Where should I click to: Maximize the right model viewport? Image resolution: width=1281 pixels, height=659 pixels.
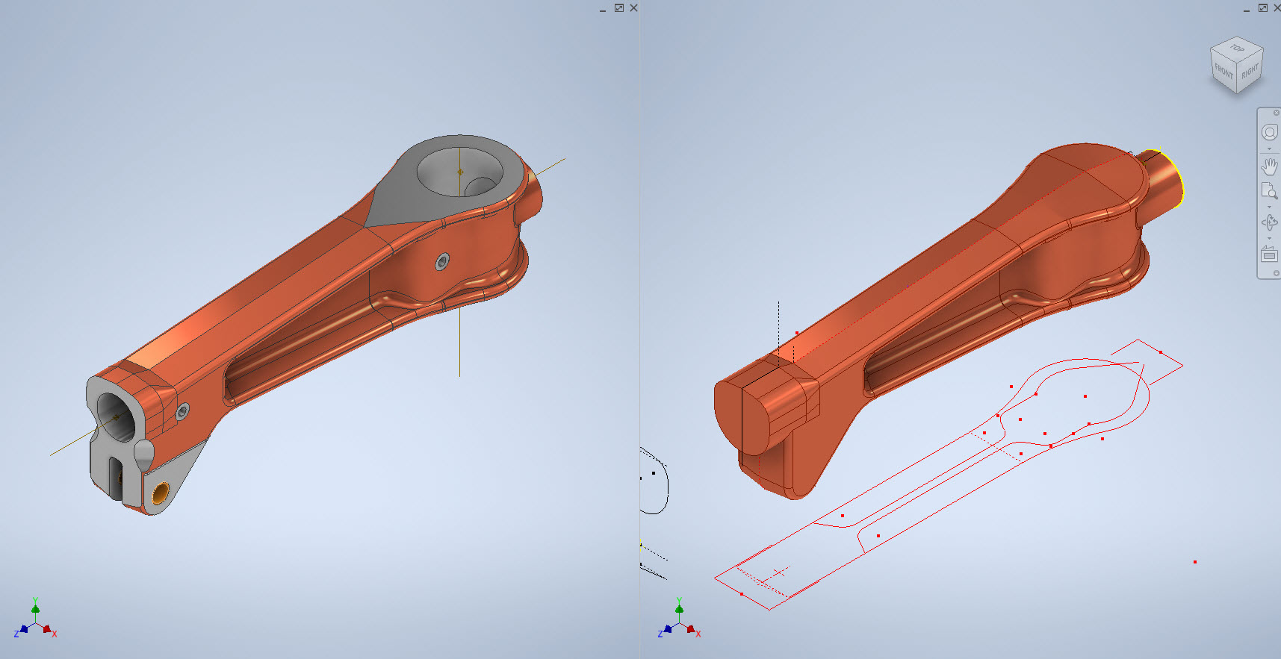click(1262, 8)
